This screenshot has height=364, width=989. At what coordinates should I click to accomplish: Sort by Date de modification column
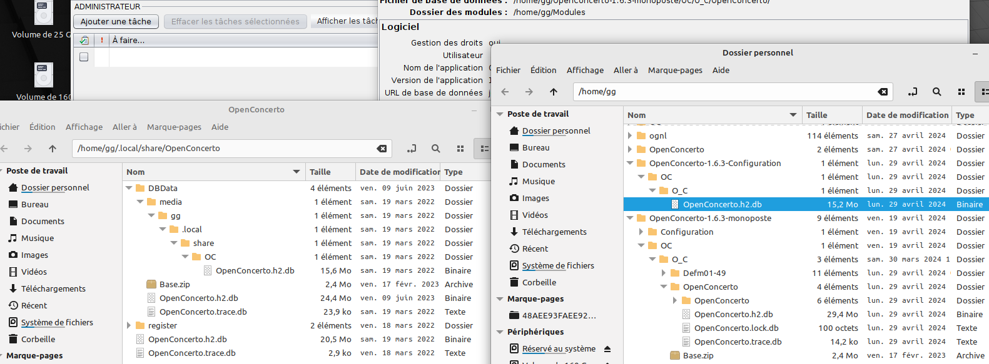tap(907, 115)
